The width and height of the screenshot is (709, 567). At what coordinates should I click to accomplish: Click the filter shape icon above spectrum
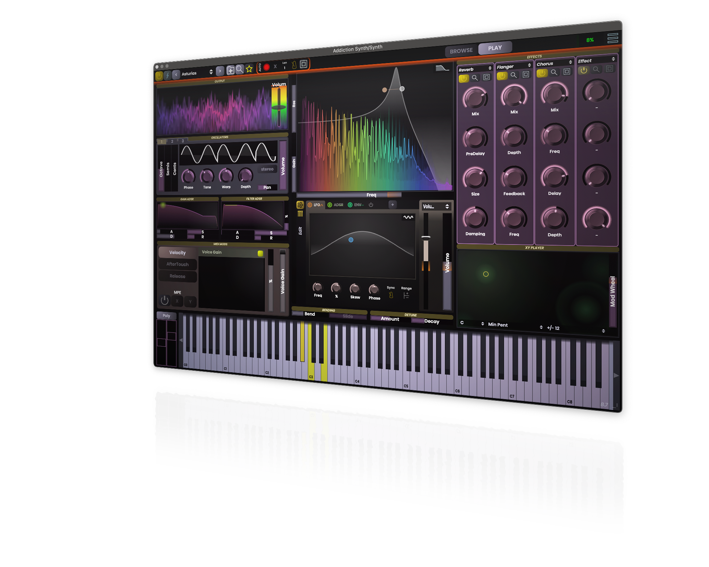[442, 68]
